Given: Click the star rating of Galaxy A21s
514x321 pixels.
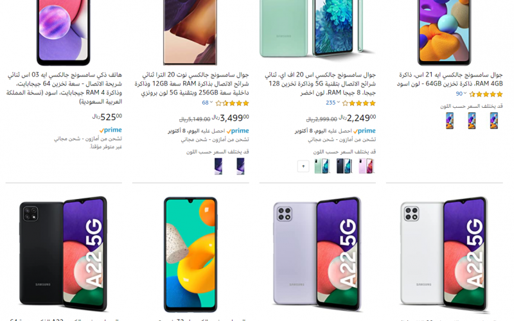Looking at the screenshot, I should click(x=486, y=94).
